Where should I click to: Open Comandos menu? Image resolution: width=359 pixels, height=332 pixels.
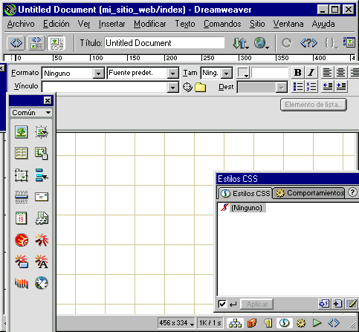click(x=222, y=24)
